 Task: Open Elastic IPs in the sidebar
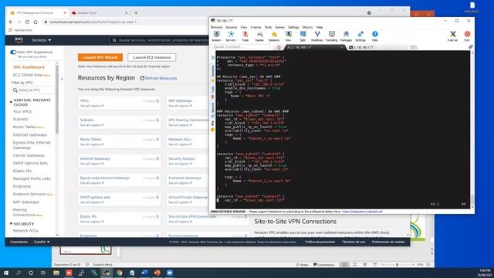point(22,171)
